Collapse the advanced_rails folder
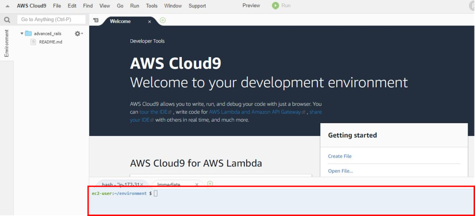This screenshot has width=475, height=216. [x=22, y=34]
